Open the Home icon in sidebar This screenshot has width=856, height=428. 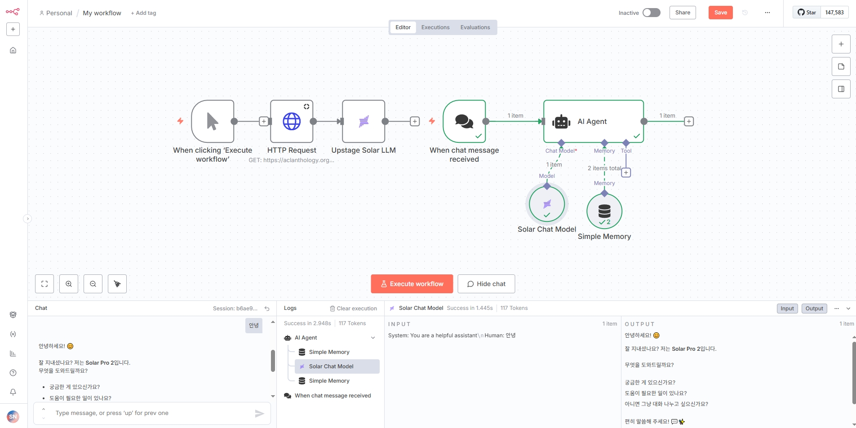coord(13,50)
